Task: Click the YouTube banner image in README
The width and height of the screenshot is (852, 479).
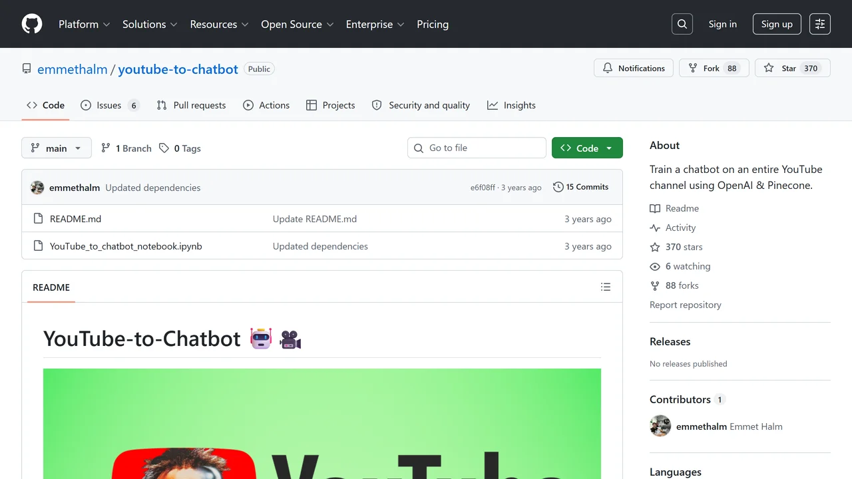Action: pyautogui.click(x=322, y=424)
